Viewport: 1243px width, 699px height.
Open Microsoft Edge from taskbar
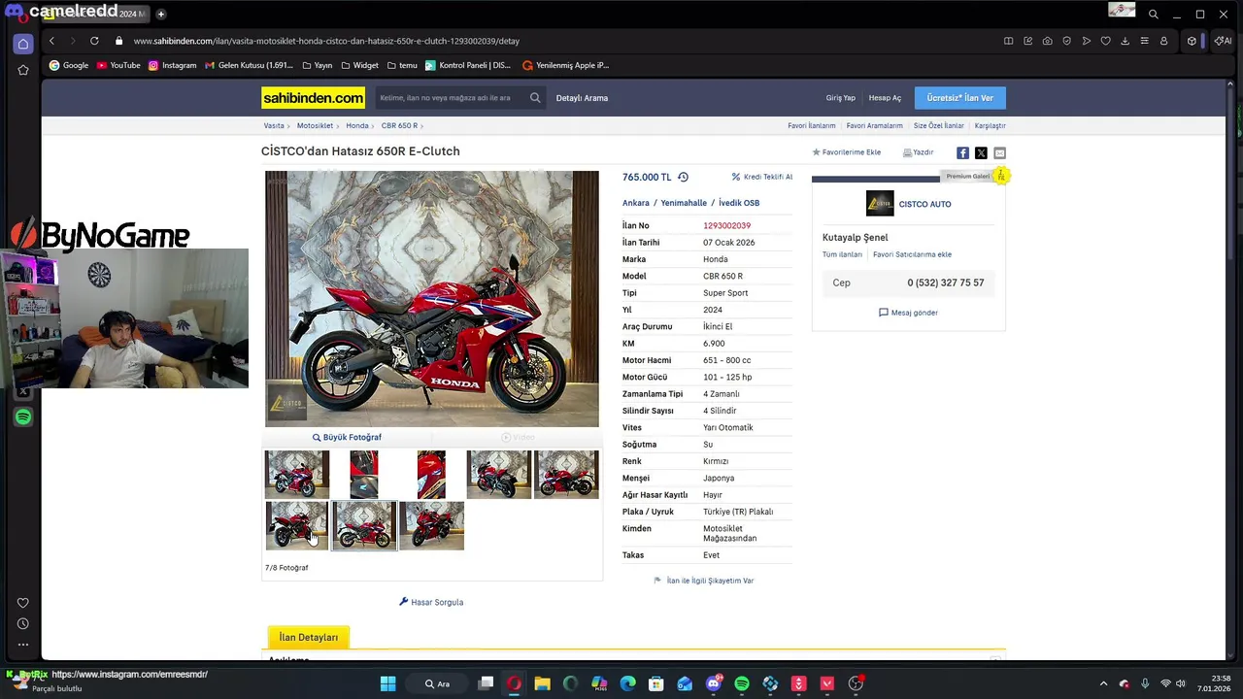tap(627, 683)
